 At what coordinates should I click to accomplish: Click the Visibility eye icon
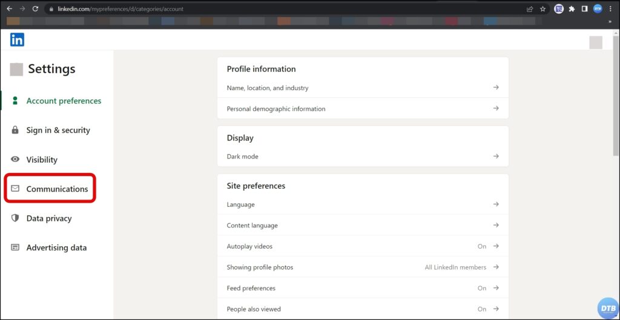pos(15,160)
